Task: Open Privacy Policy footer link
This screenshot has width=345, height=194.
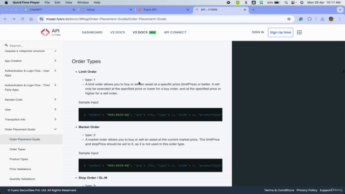Action: 307,190
